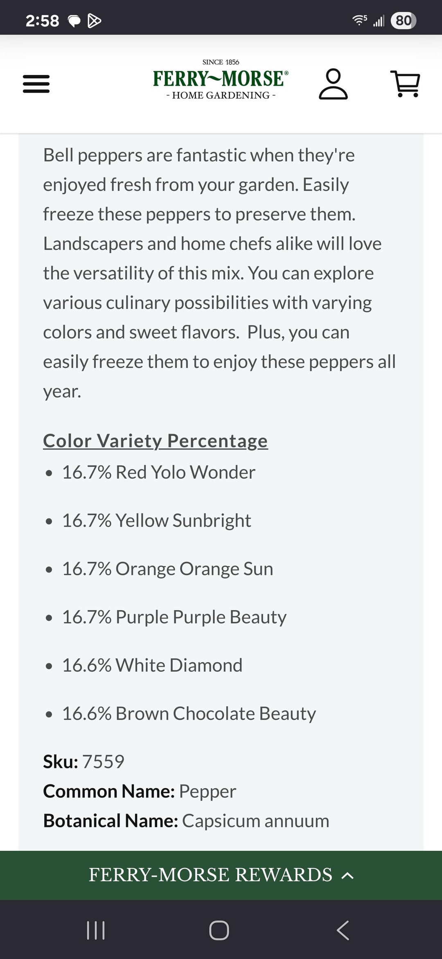442x959 pixels.
Task: Tap the battery level indicator
Action: click(x=403, y=20)
